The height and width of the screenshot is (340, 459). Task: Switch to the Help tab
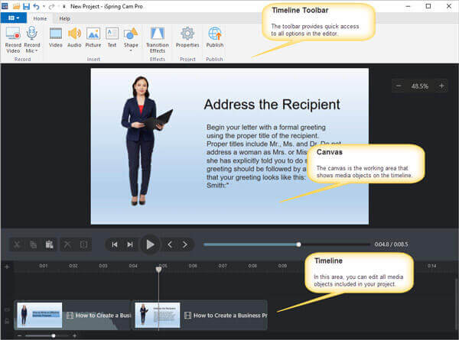(64, 18)
